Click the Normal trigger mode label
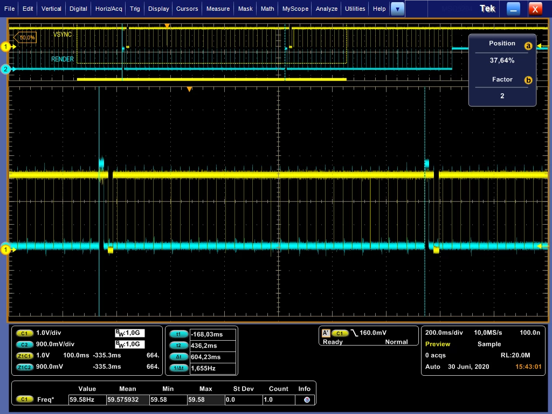552x414 pixels. coord(396,342)
